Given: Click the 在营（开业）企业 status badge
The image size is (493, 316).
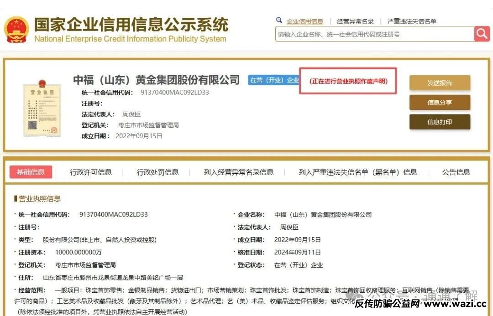Looking at the screenshot, I should pos(274,80).
